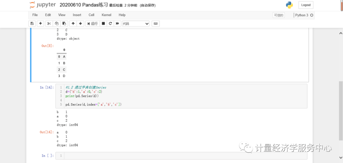Cut selected cells with scissors icon
343x163 pixels.
49,23
